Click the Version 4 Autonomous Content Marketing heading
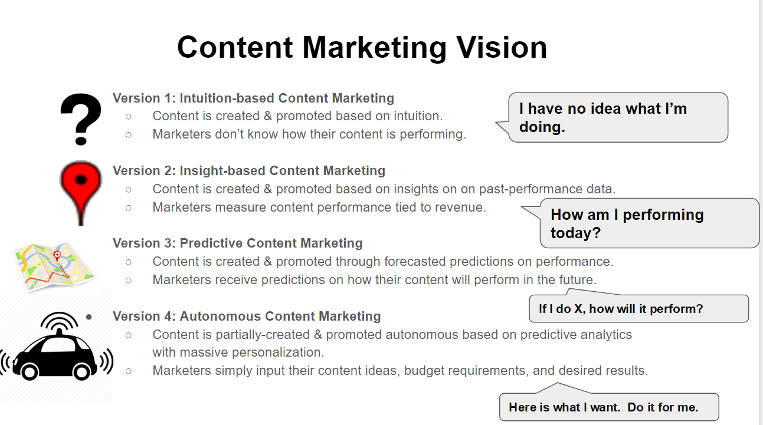Viewport: 763px width, 425px height. click(x=247, y=317)
